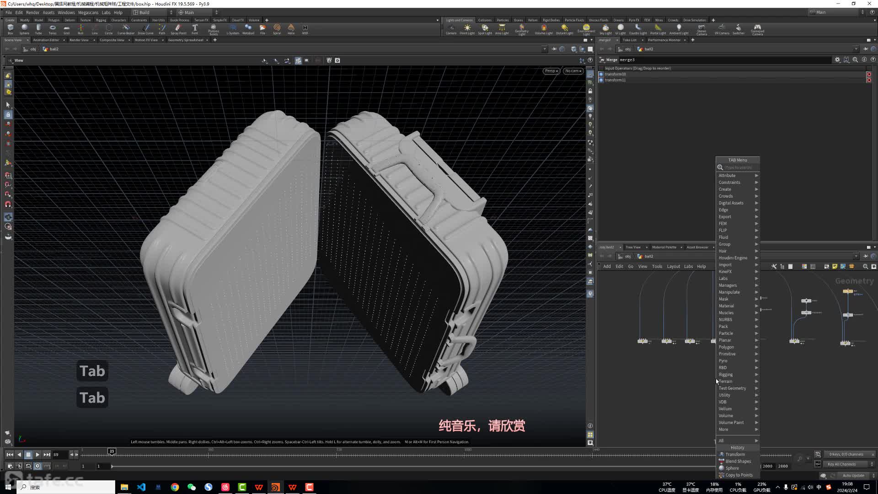Screen dimensions: 878x494
Task: Click the stop playback button
Action: [x=28, y=455]
